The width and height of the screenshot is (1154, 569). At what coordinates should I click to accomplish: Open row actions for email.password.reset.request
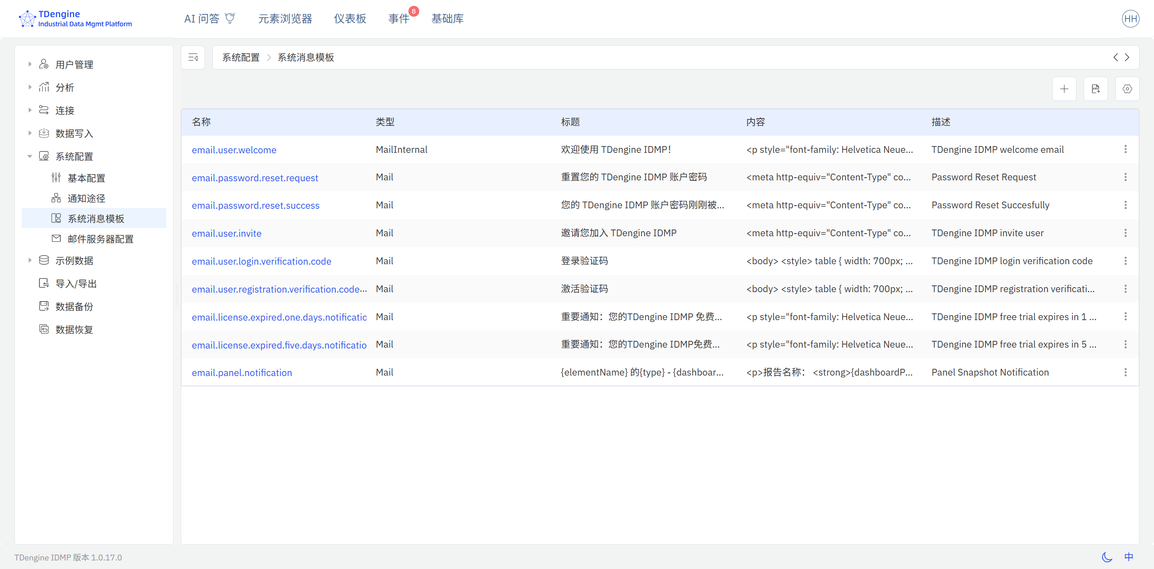click(x=1126, y=177)
